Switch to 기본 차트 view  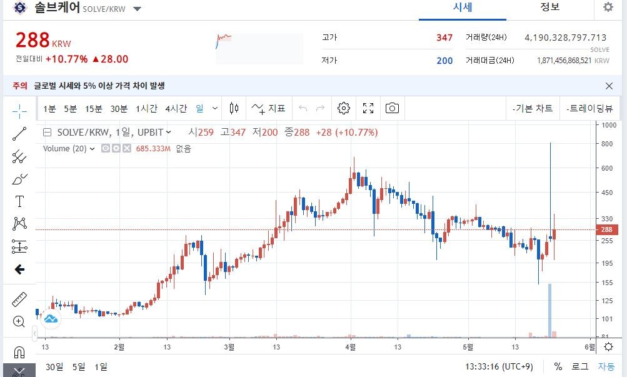pos(533,108)
